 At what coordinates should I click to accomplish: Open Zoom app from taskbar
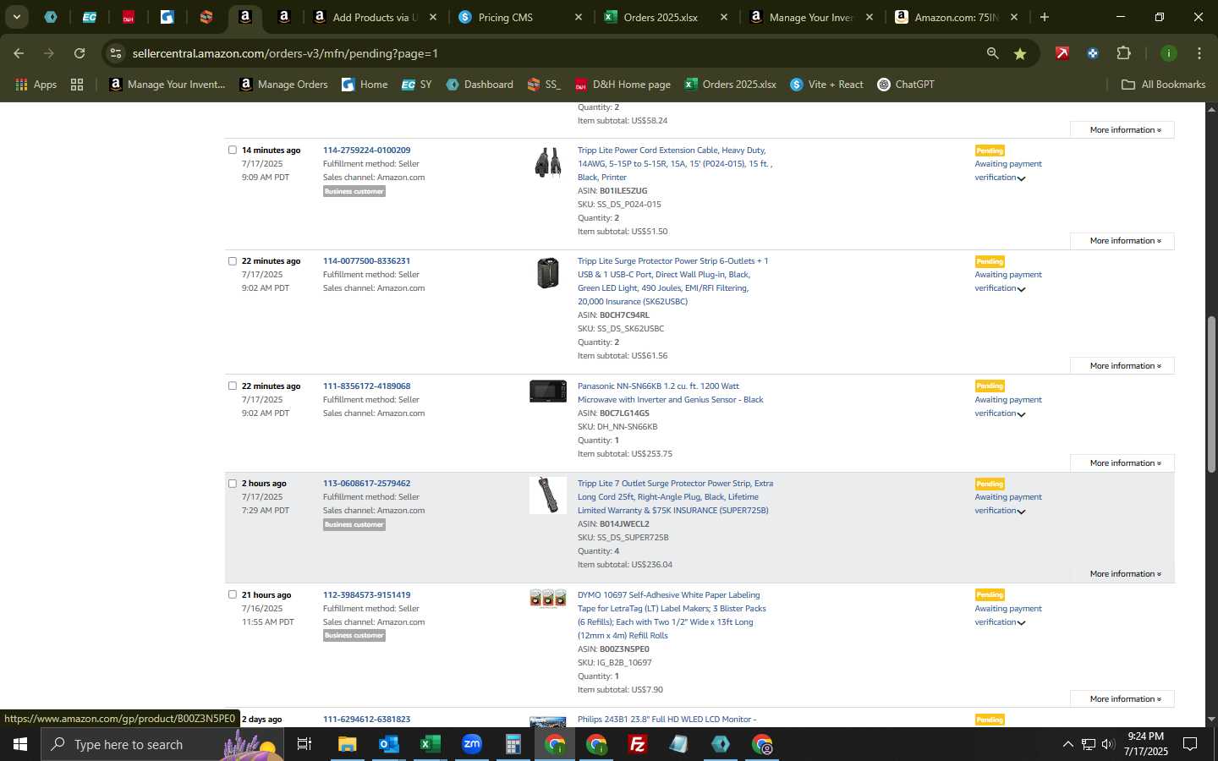tap(471, 744)
